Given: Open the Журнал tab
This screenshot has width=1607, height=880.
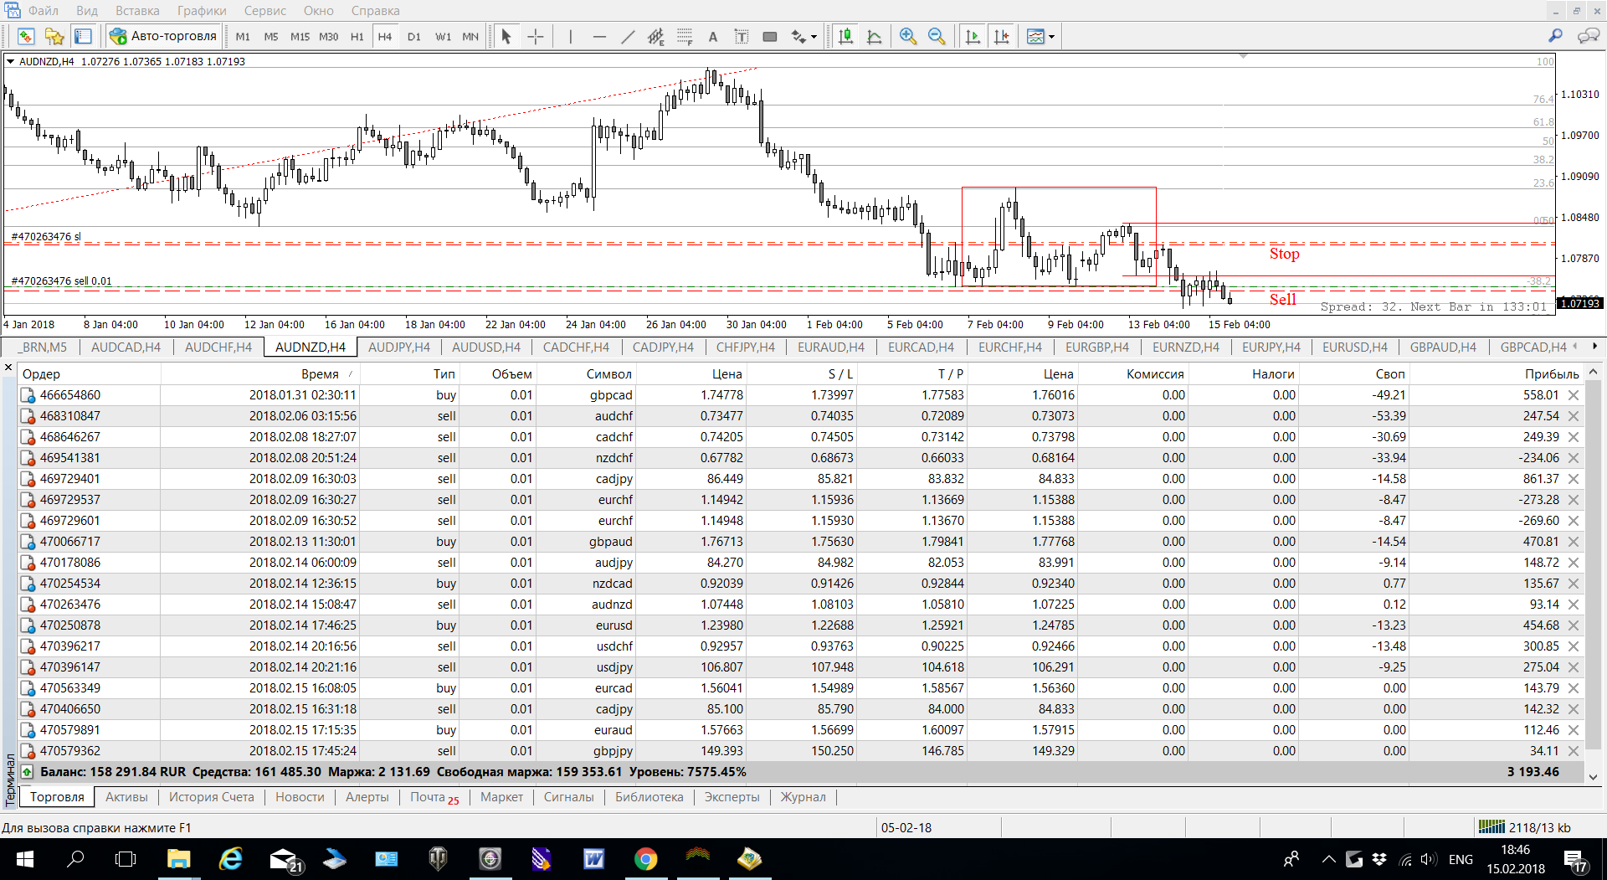Looking at the screenshot, I should [803, 797].
